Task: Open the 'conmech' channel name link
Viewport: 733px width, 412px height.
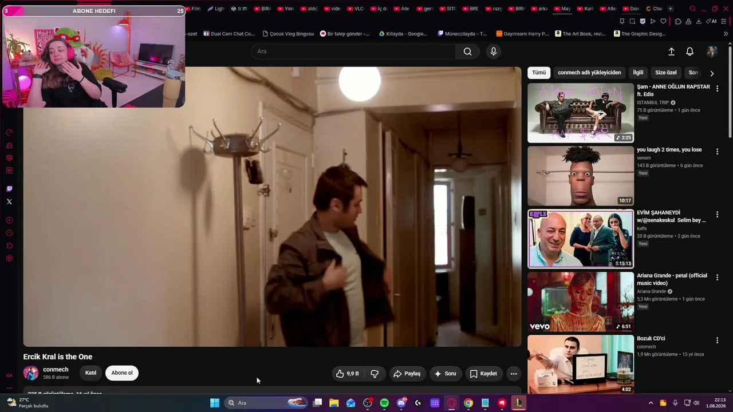Action: tap(56, 370)
